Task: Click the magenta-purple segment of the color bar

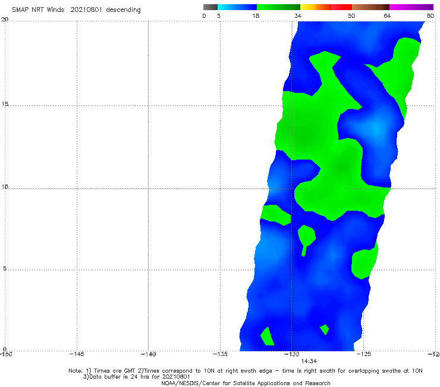Action: click(411, 7)
